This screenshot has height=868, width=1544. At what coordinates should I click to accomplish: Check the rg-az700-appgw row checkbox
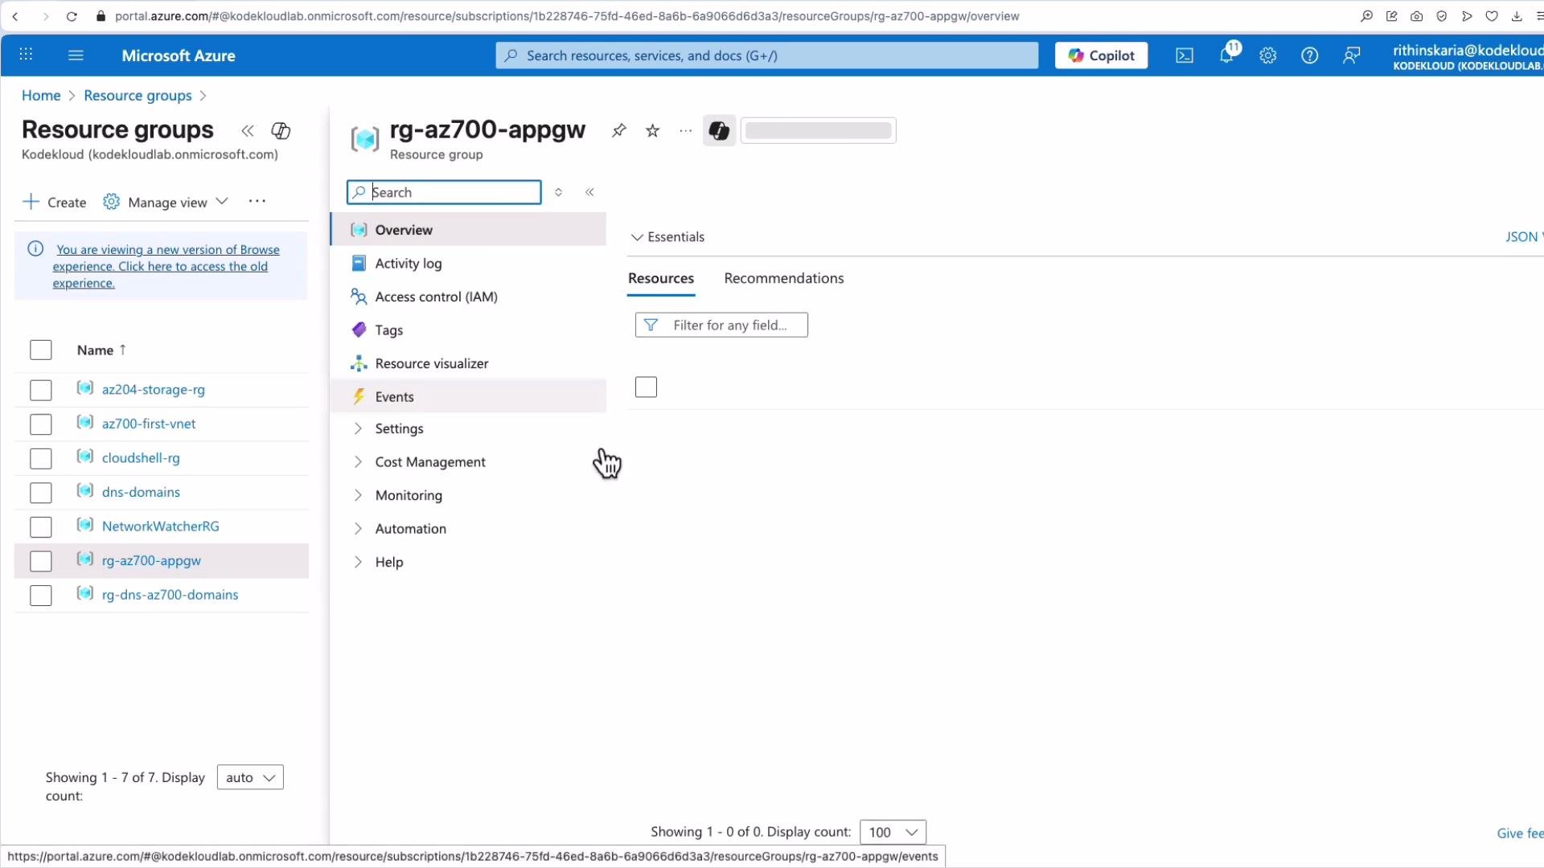[40, 561]
